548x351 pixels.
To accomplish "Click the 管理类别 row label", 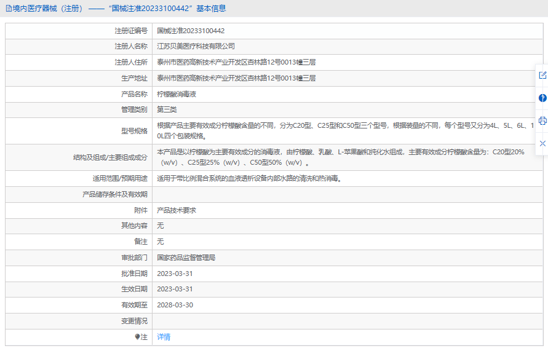I will point(134,109).
